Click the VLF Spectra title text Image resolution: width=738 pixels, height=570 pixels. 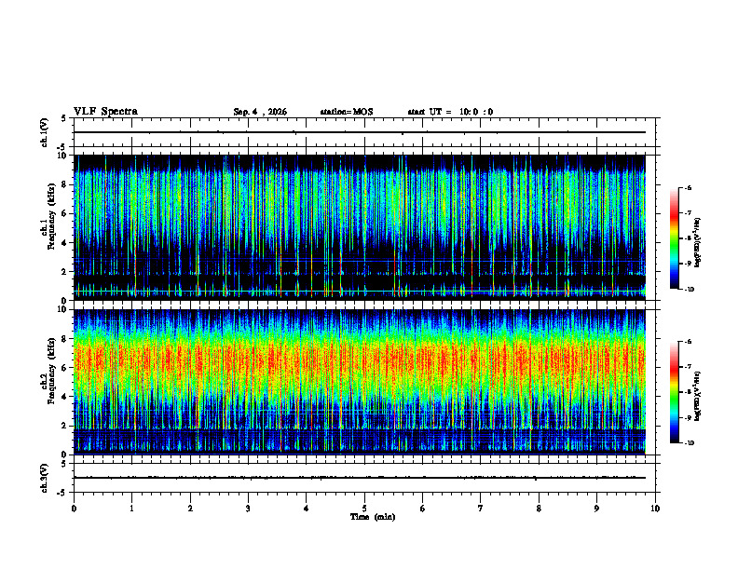(105, 112)
